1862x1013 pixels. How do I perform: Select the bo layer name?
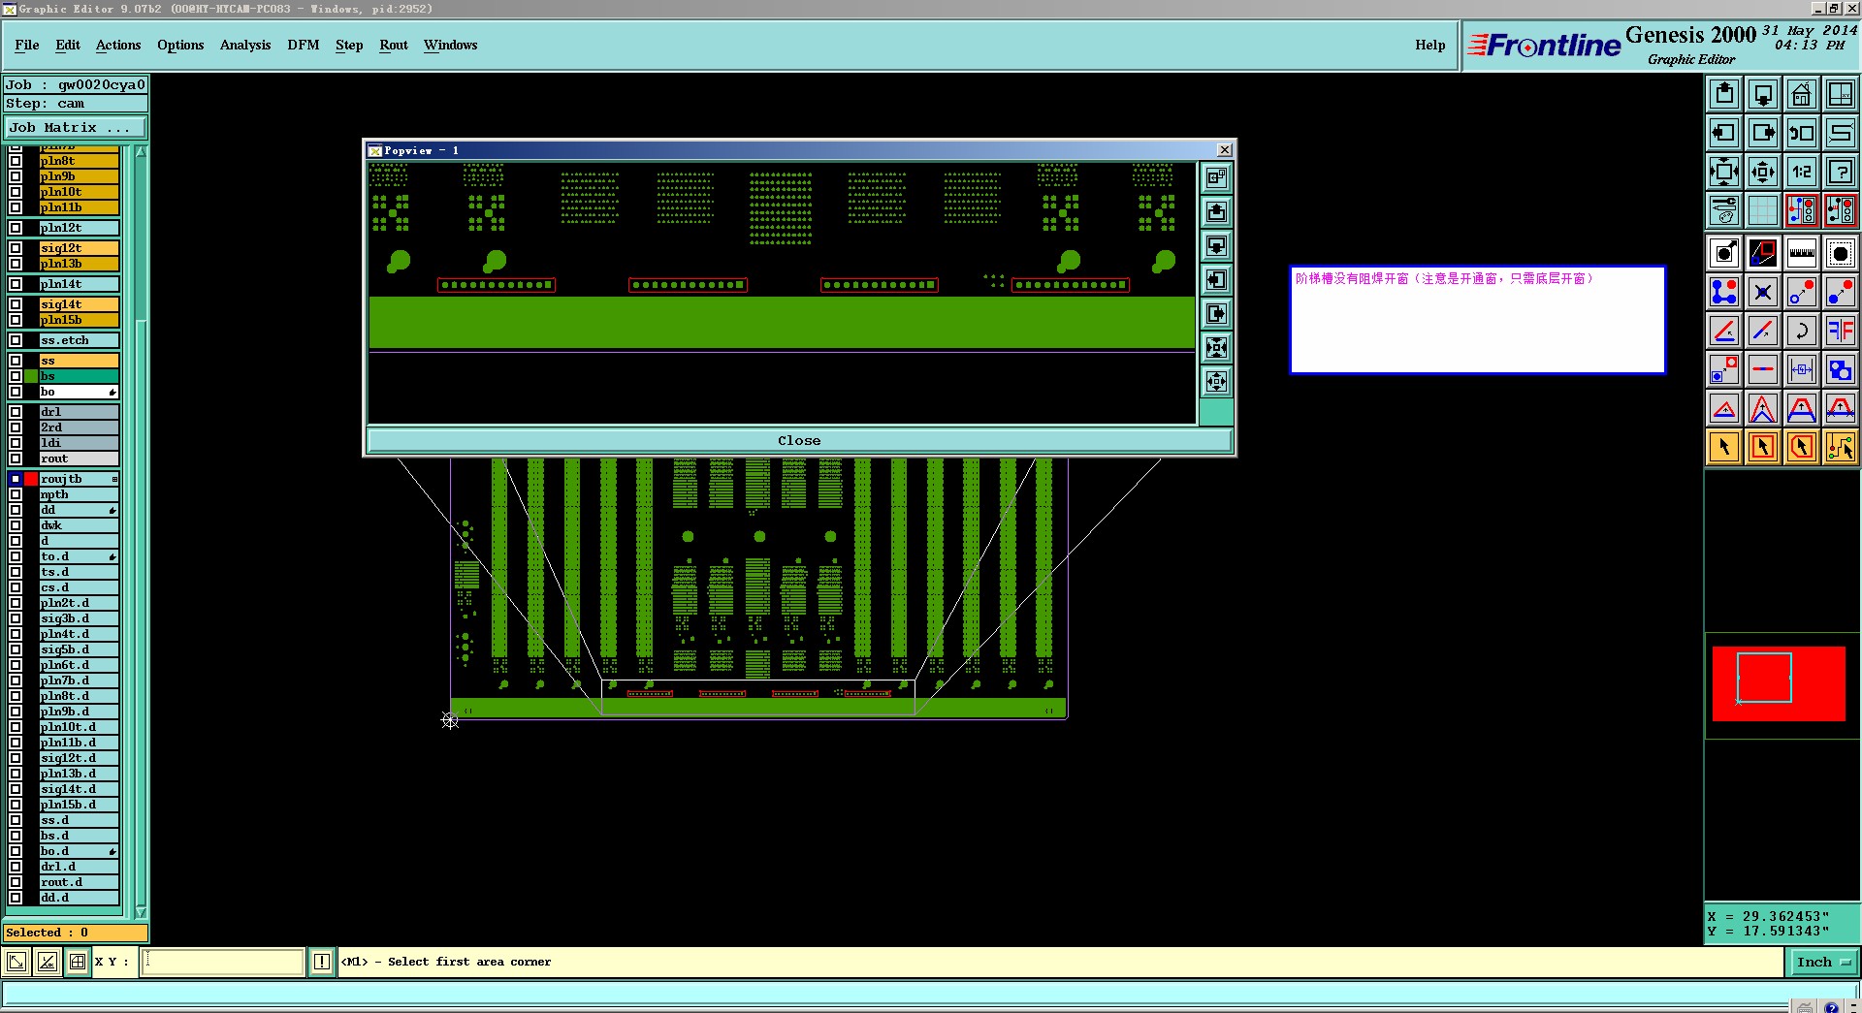coord(79,392)
